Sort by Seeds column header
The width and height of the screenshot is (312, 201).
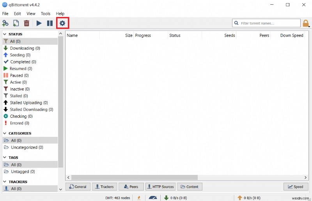pyautogui.click(x=219, y=35)
